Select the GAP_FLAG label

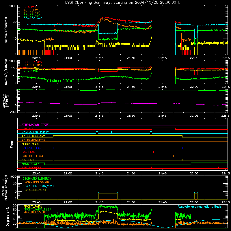28,128
